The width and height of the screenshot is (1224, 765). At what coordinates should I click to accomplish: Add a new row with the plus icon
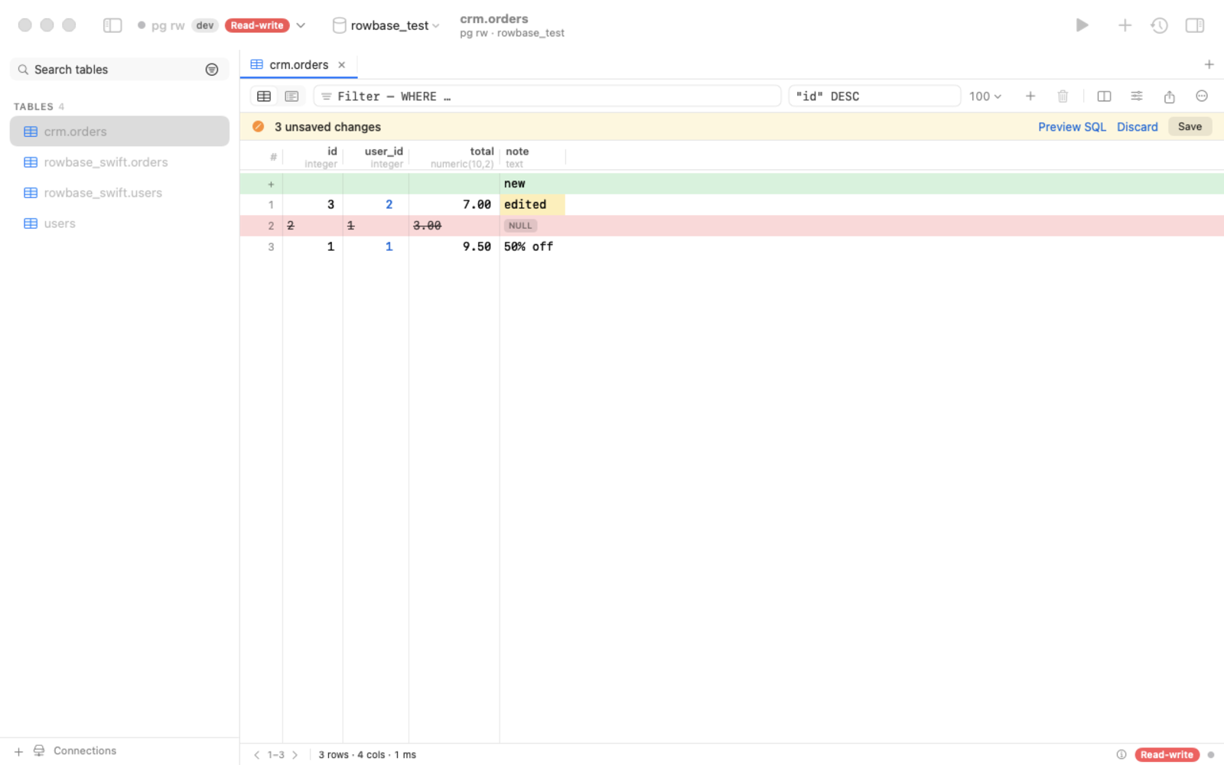click(x=1030, y=96)
